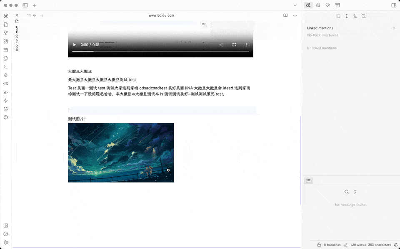Screen dimensions: 400x249
Task: Collapse all headings in outline pane
Action: tap(355, 192)
